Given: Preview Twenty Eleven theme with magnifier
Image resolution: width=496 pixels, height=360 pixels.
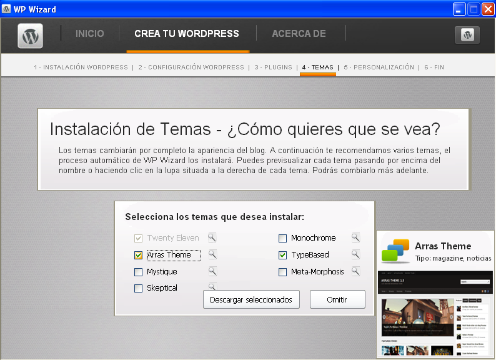Looking at the screenshot, I should click(212, 237).
